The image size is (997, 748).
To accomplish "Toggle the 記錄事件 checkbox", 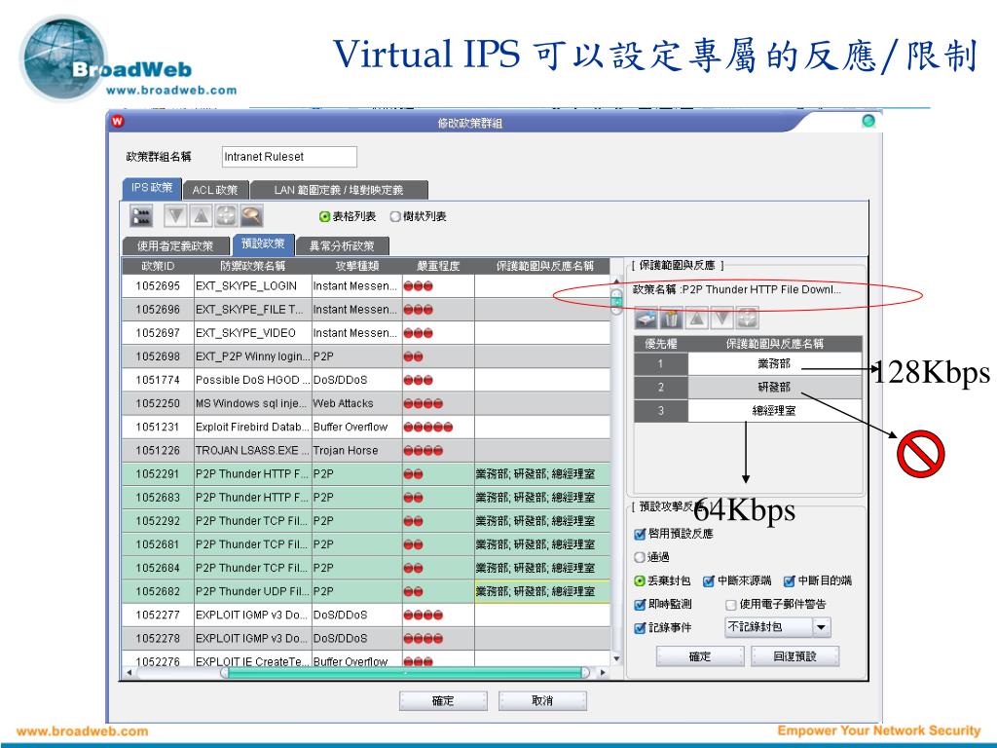I will point(640,628).
